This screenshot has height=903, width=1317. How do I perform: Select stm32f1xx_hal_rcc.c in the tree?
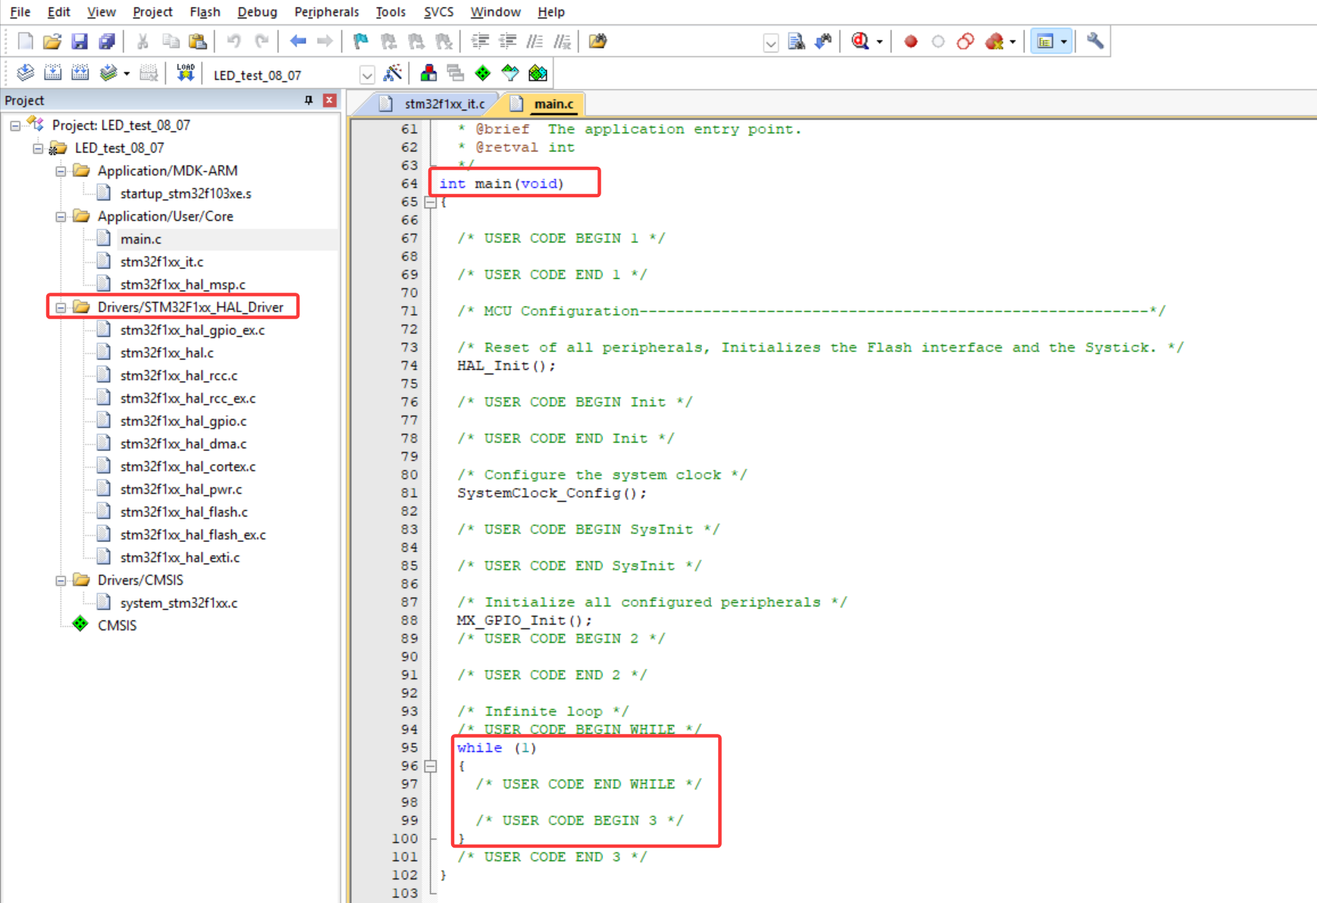tap(179, 375)
